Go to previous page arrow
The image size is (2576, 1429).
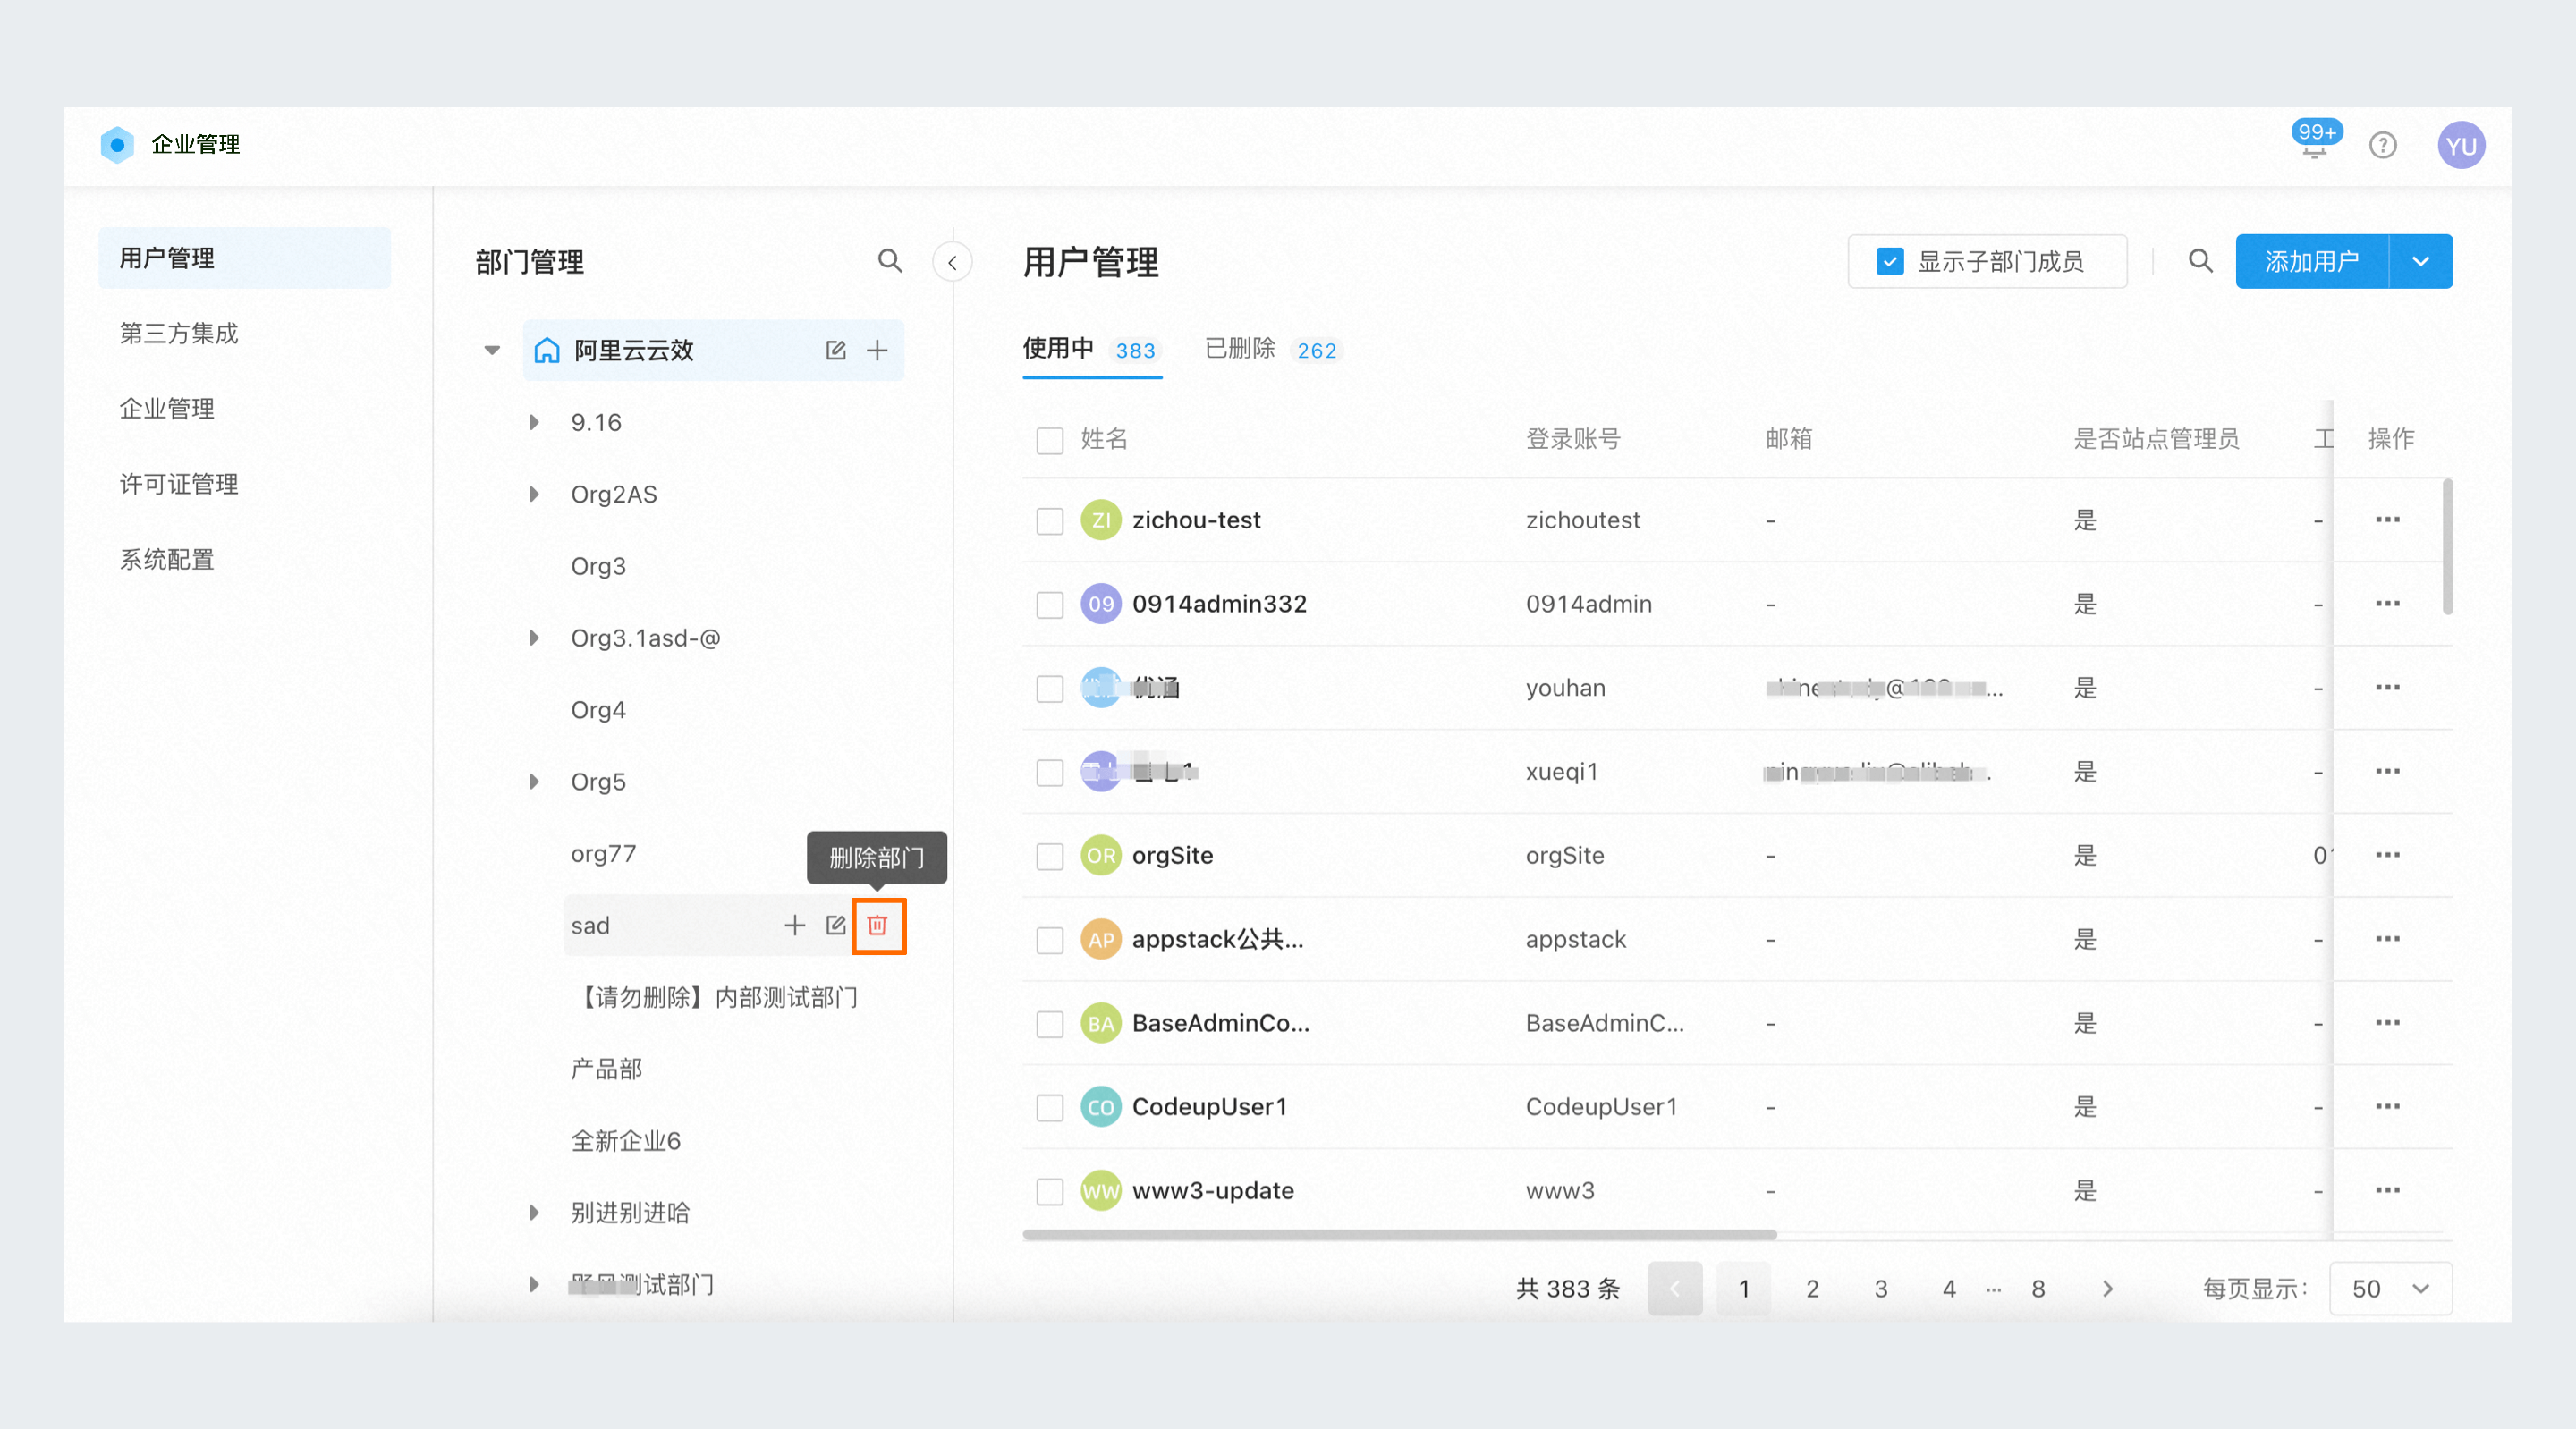1675,1288
